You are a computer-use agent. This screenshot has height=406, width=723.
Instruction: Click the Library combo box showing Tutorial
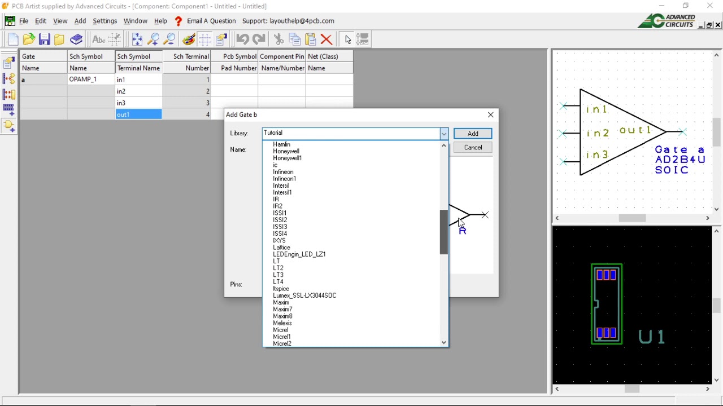355,134
